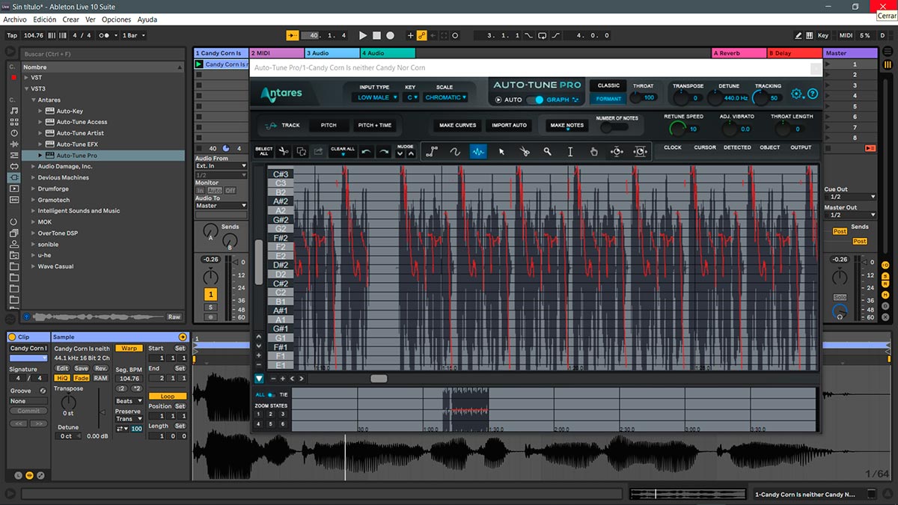This screenshot has height=505, width=898.
Task: Toggle the Warp button on sample
Action: click(129, 349)
